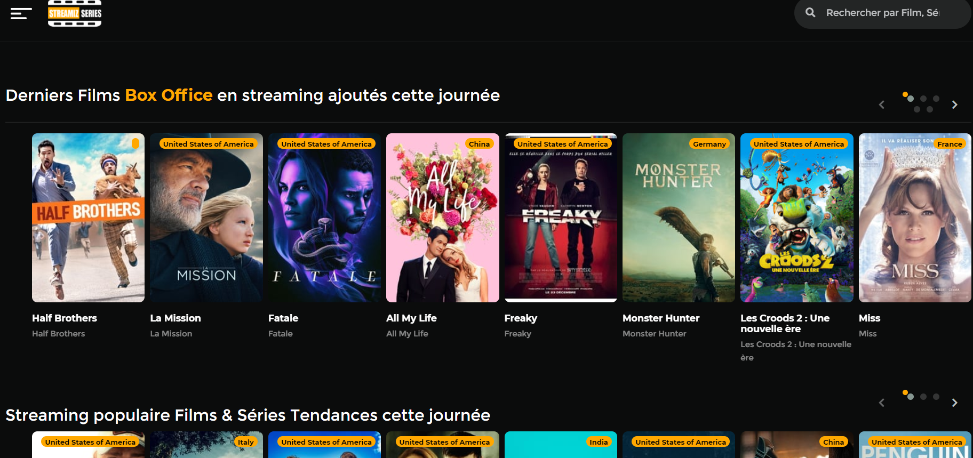Open the Freaky poster
This screenshot has height=458, width=973.
pos(561,218)
